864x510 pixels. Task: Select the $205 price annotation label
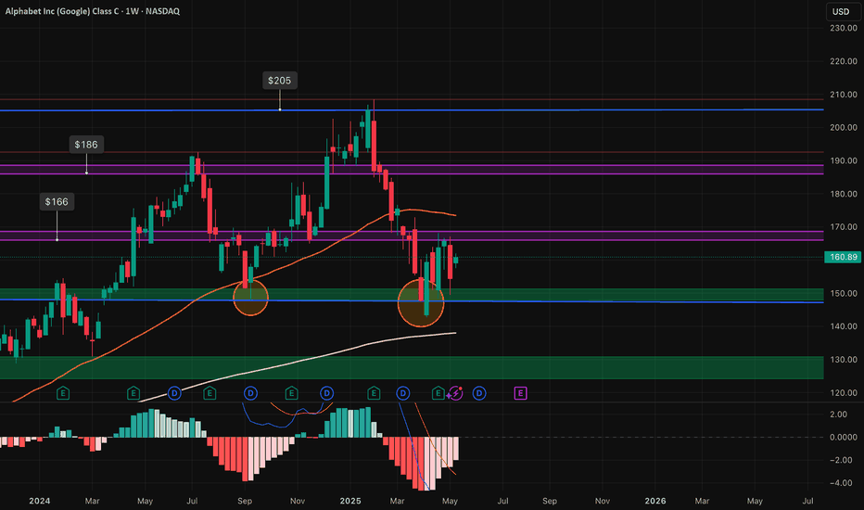pyautogui.click(x=279, y=81)
